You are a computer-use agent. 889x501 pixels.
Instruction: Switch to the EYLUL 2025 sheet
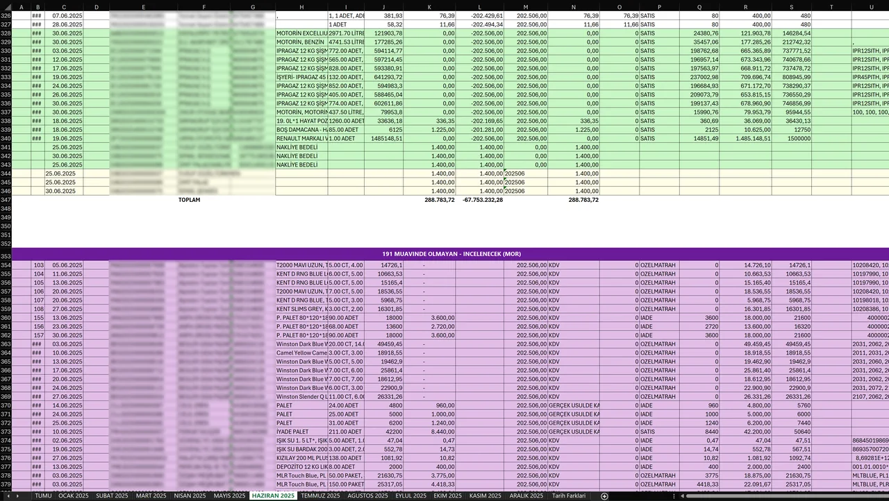[x=410, y=496]
